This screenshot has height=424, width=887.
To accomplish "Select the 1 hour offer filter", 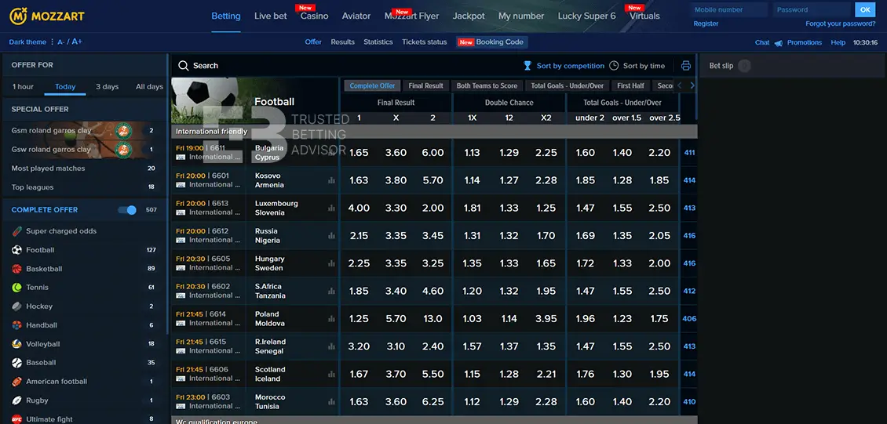I will 24,87.
